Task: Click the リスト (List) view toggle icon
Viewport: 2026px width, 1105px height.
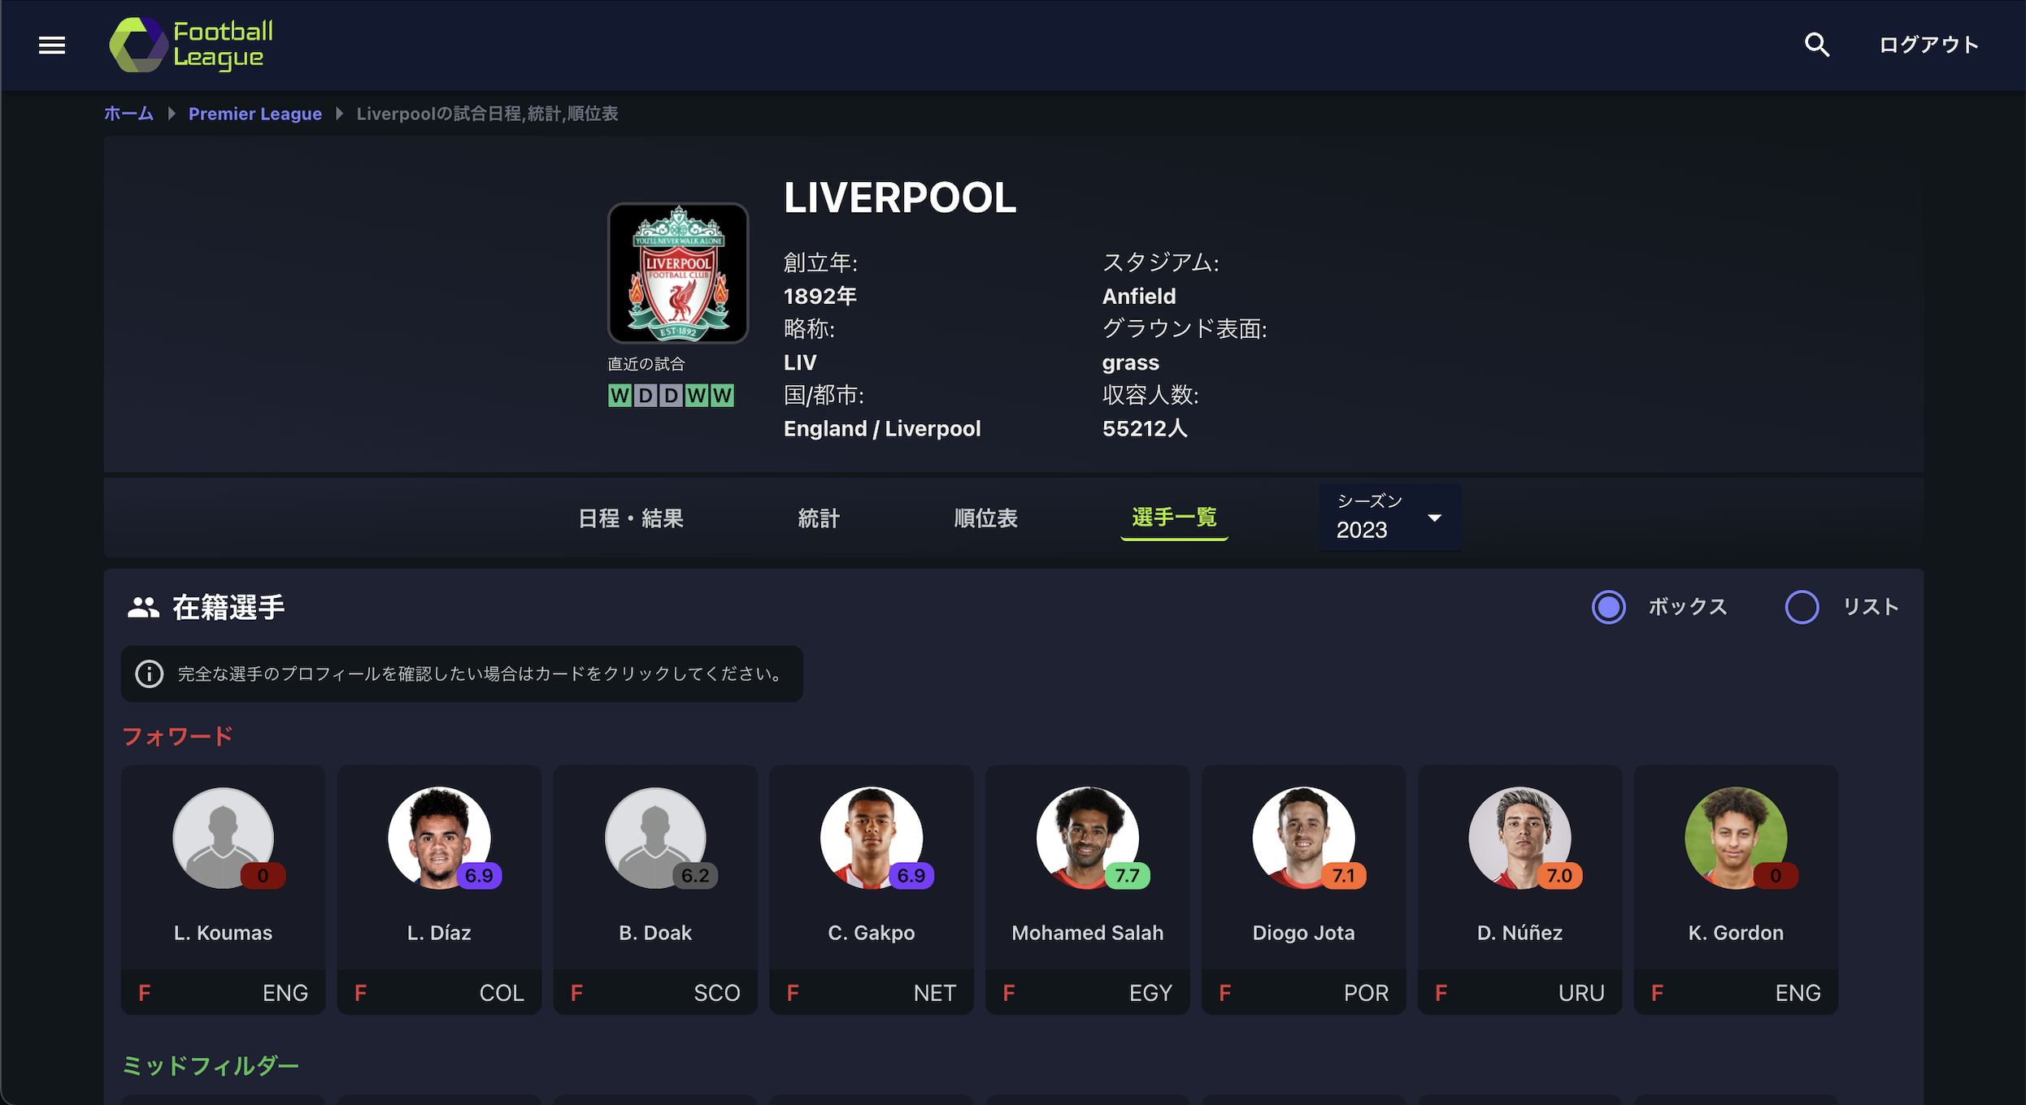Action: click(1802, 609)
